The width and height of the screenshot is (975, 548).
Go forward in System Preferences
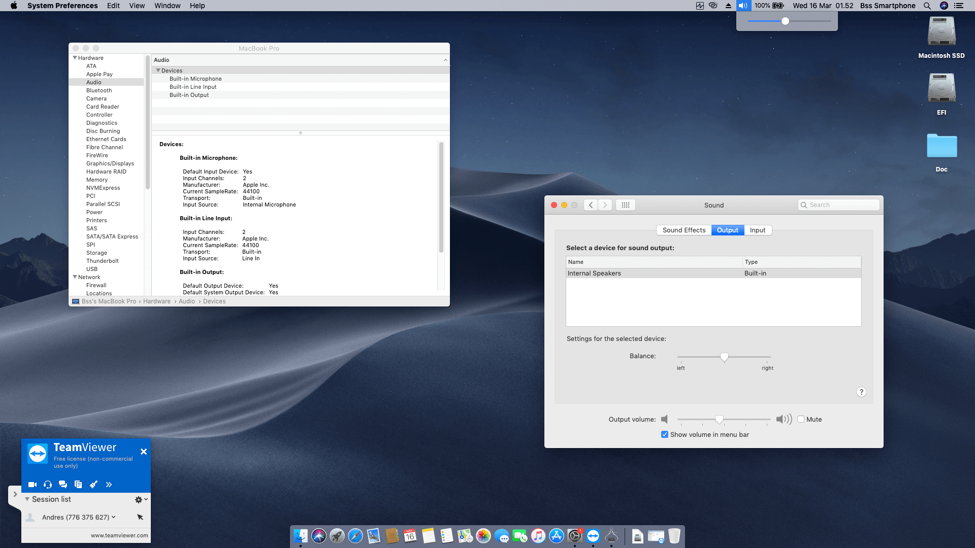(x=605, y=205)
